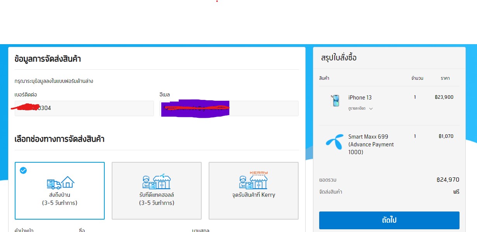Image resolution: width=477 pixels, height=232 pixels.
Task: Click the ฿1,070 price value
Action: click(446, 136)
